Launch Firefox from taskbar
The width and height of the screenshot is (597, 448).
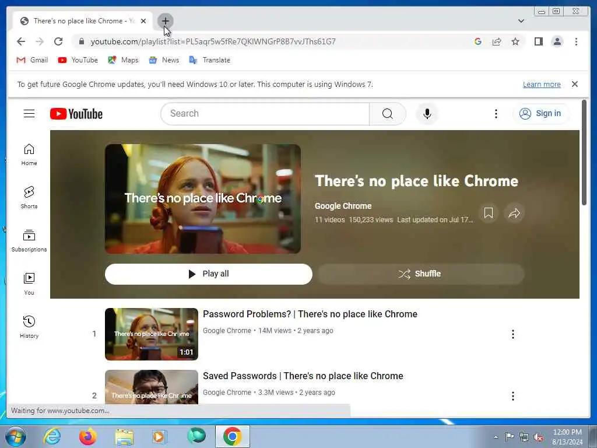click(87, 436)
